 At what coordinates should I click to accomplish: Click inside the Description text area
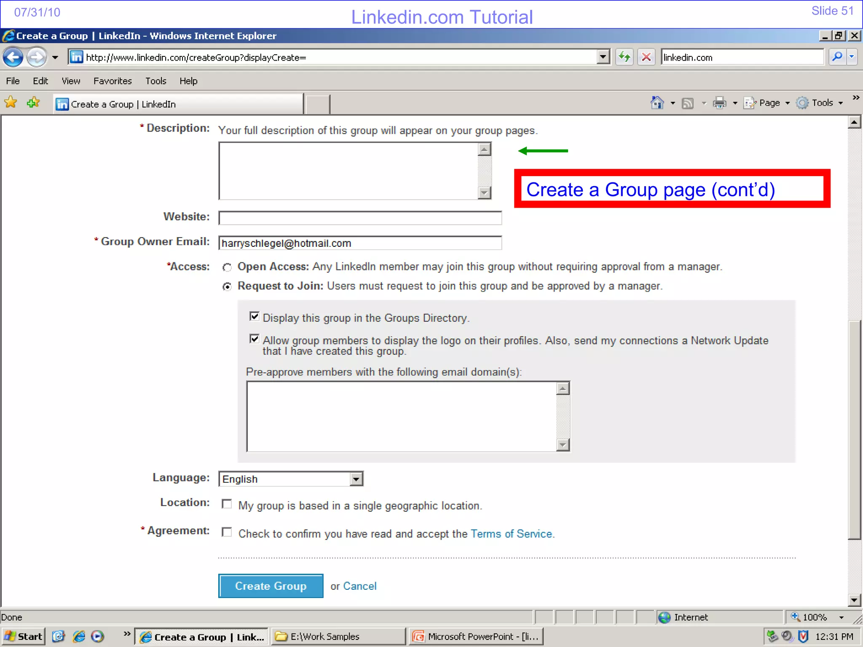click(x=348, y=171)
